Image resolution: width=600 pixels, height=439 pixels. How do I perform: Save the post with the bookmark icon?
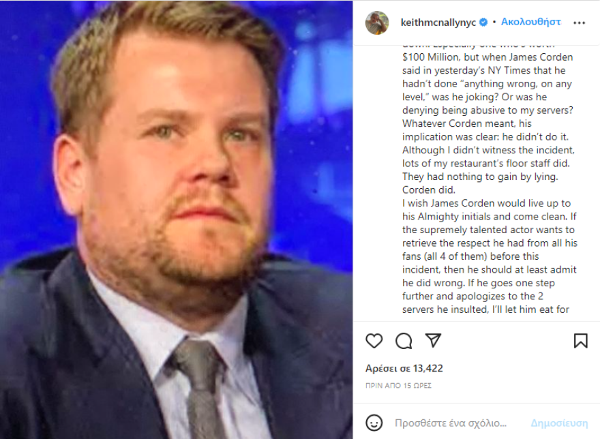coord(580,341)
